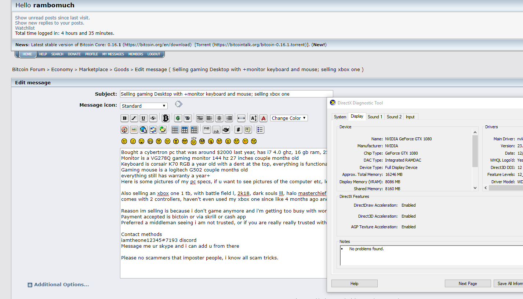Click down arrow of Device list scrollbar

pyautogui.click(x=475, y=188)
